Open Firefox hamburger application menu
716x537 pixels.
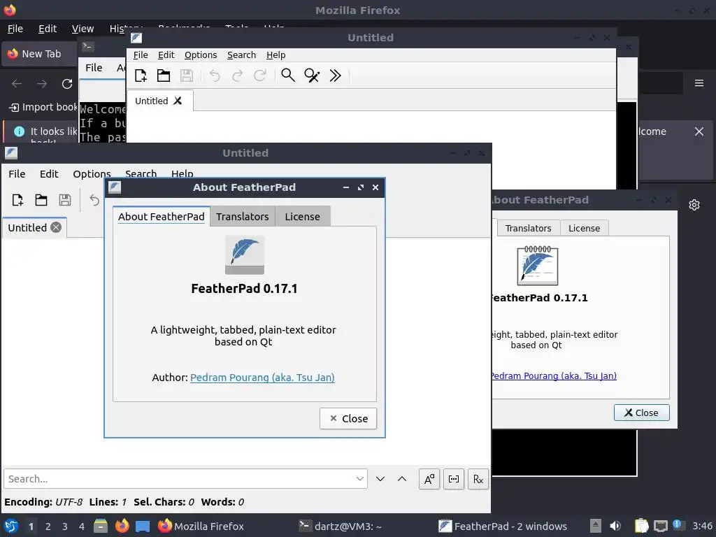coord(699,83)
